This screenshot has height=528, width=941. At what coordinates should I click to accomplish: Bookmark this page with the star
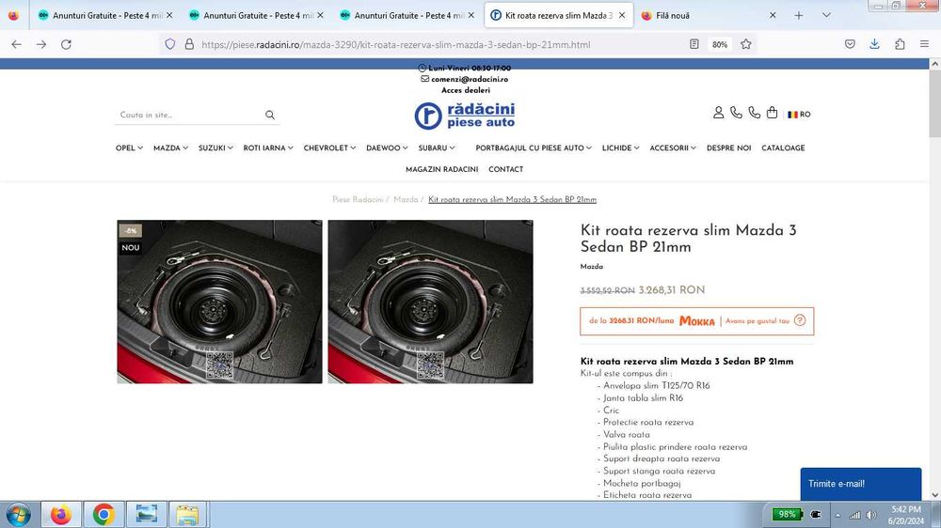coord(746,44)
